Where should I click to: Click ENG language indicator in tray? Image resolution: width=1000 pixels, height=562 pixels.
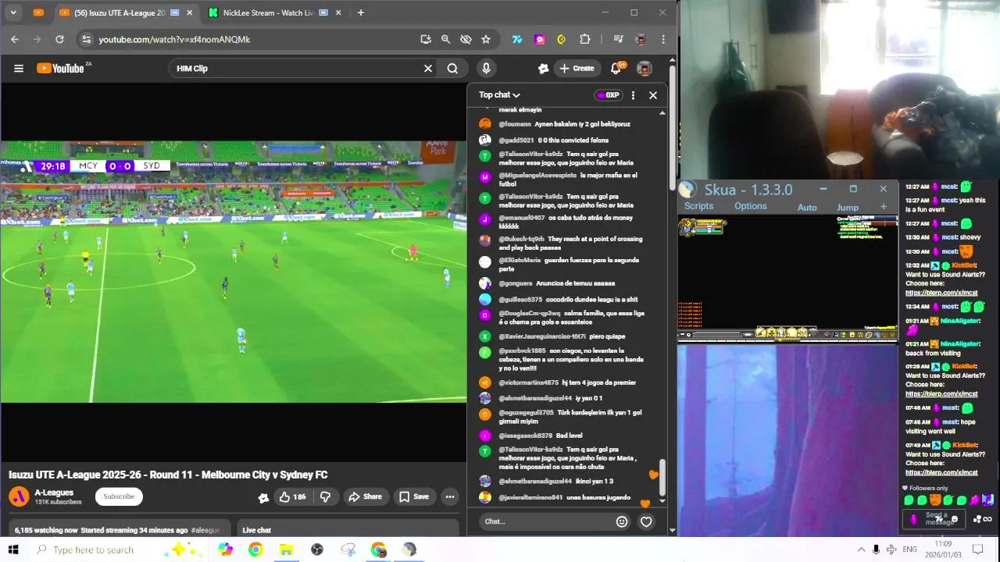click(909, 550)
